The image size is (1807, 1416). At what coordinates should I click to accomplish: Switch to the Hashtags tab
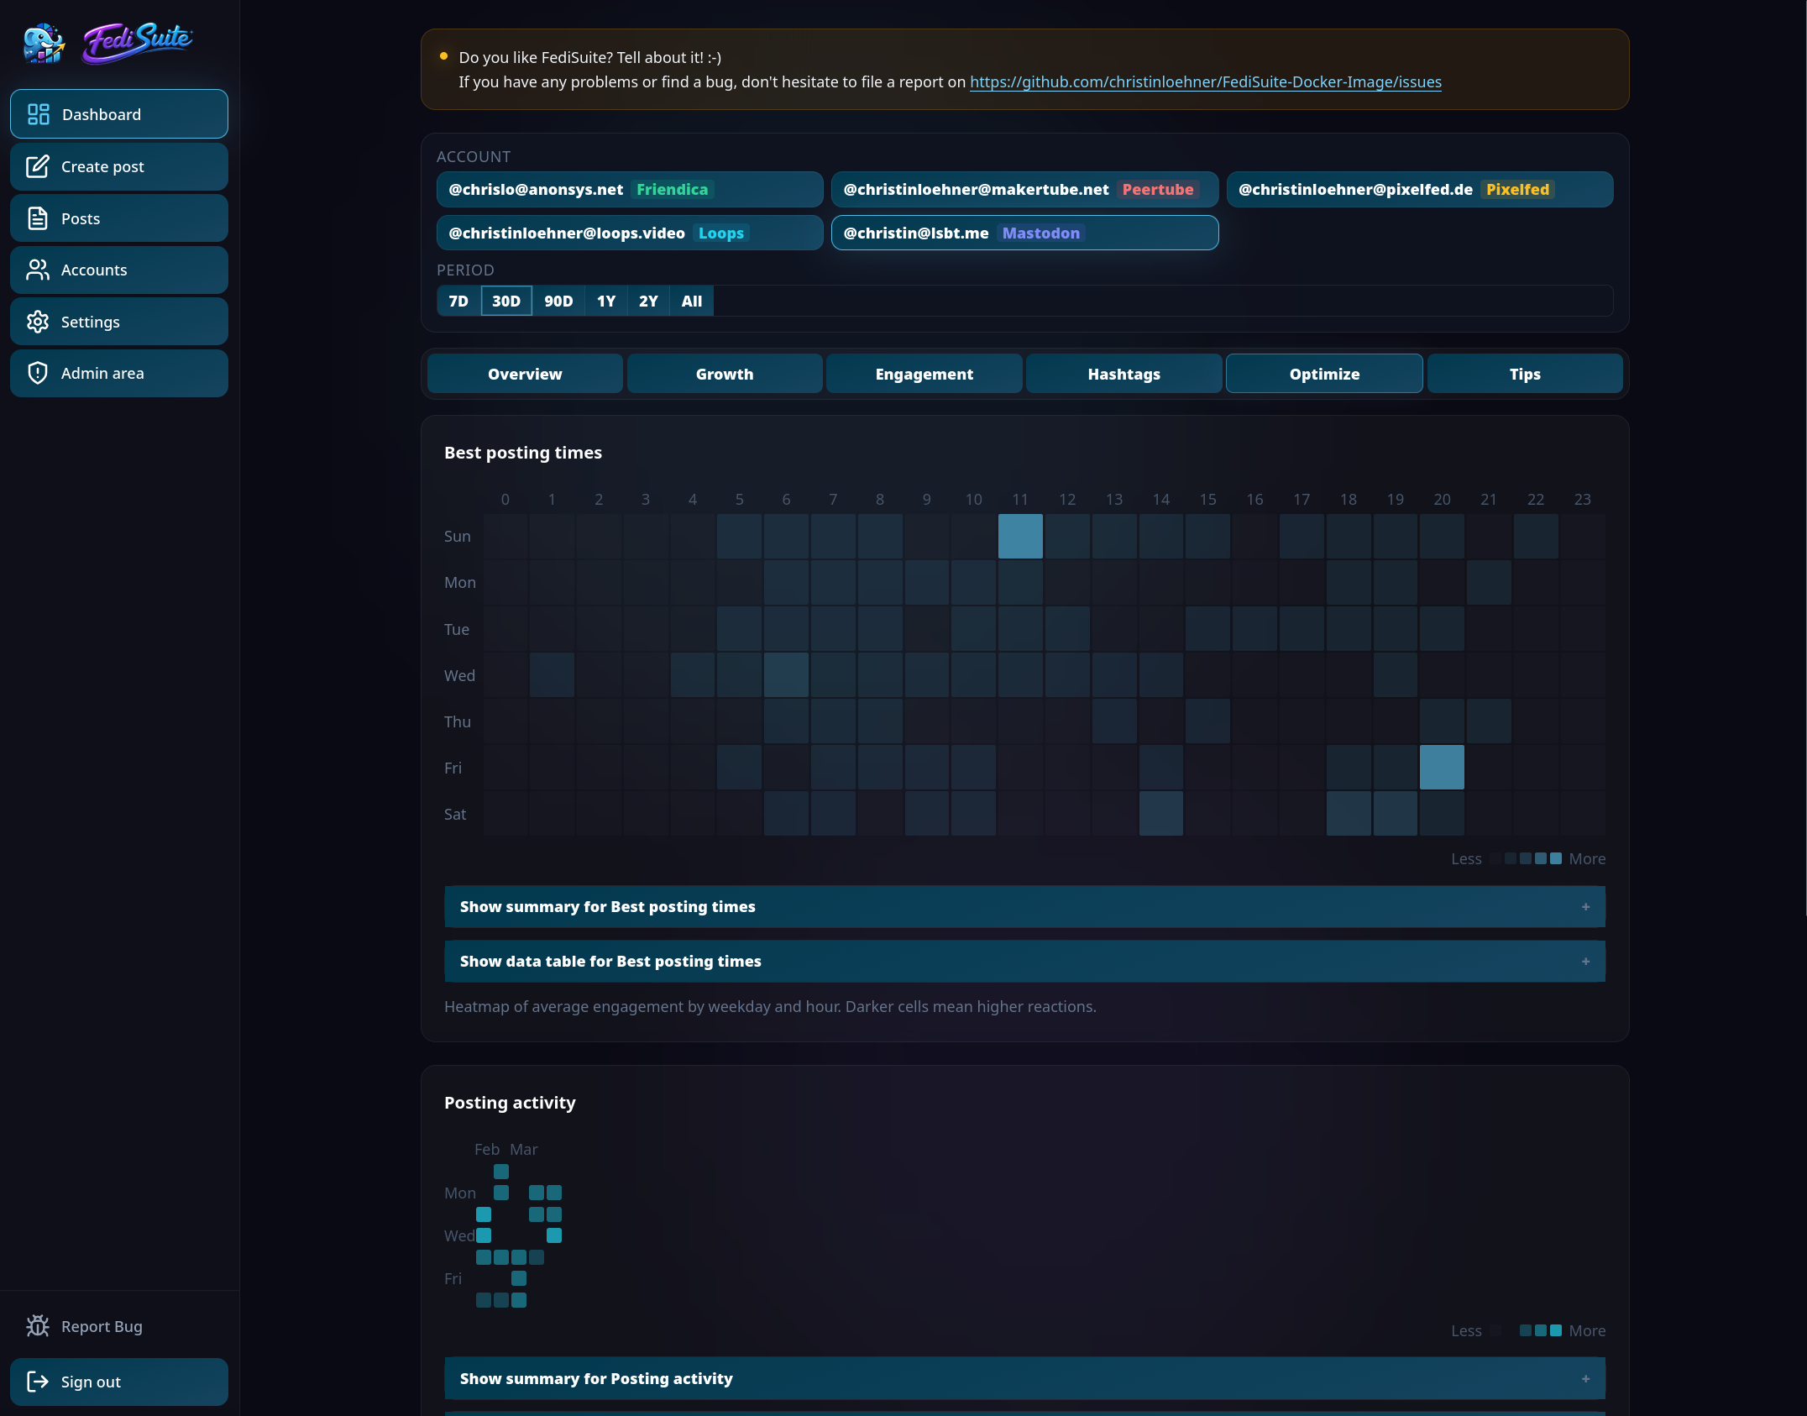point(1123,374)
